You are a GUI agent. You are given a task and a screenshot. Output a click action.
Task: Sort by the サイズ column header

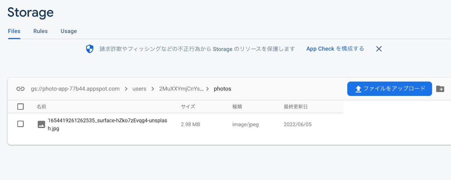click(188, 107)
